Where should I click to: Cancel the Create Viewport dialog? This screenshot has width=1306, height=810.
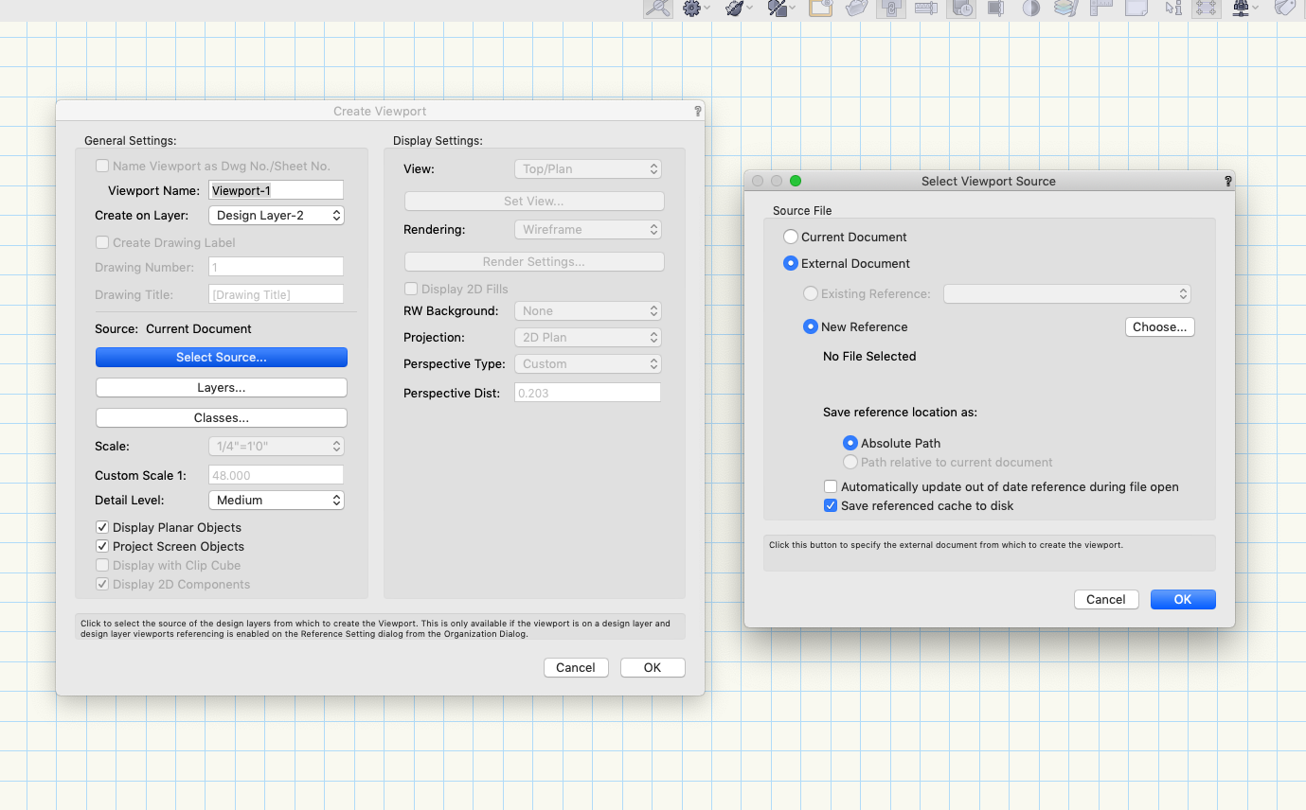(x=575, y=668)
